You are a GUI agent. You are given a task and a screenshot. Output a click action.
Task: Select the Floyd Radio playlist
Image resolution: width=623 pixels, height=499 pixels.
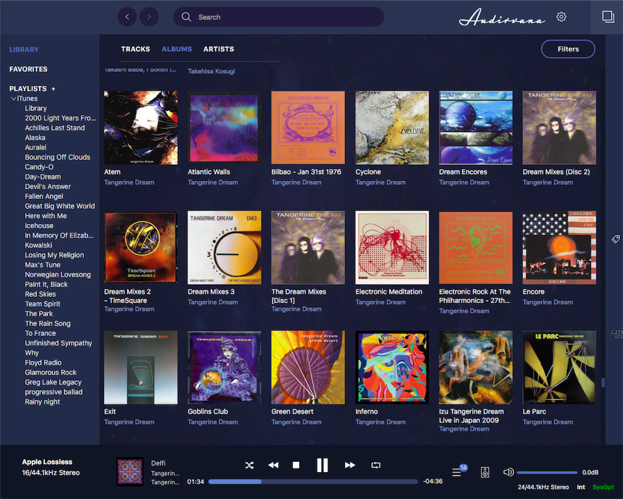click(x=43, y=363)
